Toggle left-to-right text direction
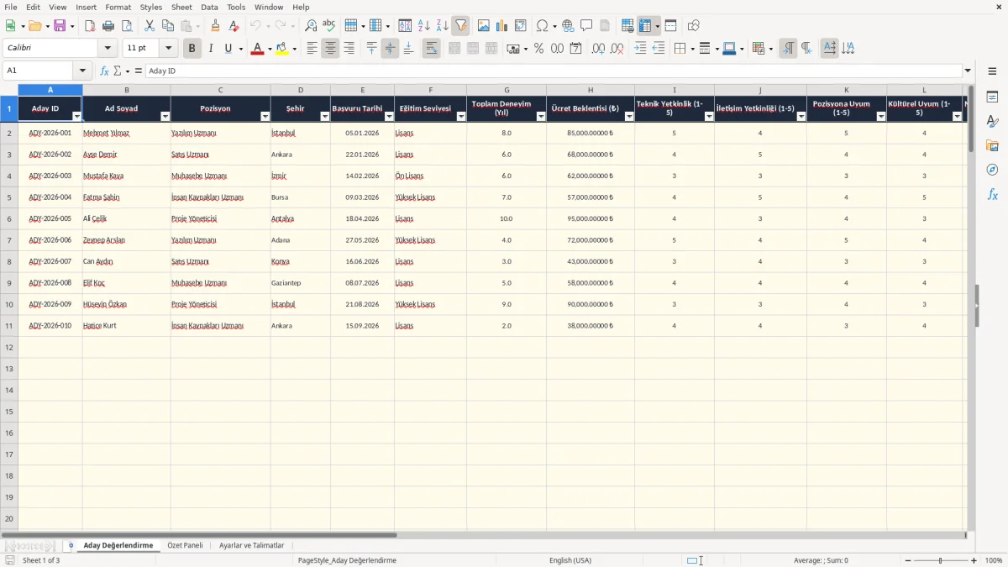This screenshot has width=1008, height=567. click(x=788, y=49)
